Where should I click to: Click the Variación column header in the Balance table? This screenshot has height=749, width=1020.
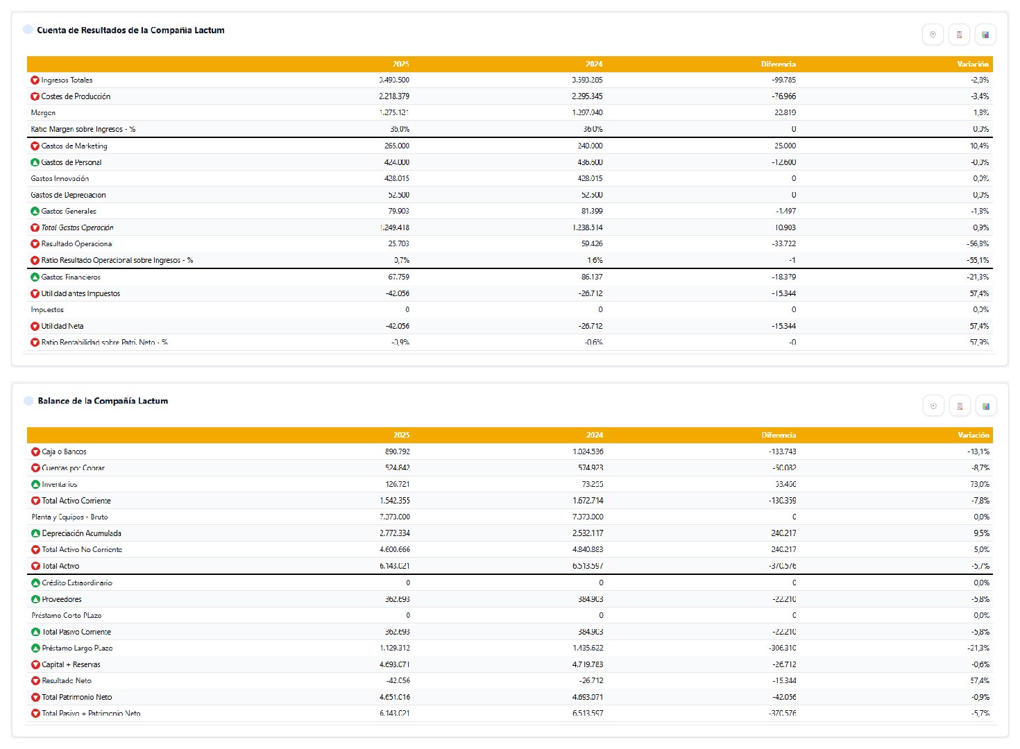point(974,436)
